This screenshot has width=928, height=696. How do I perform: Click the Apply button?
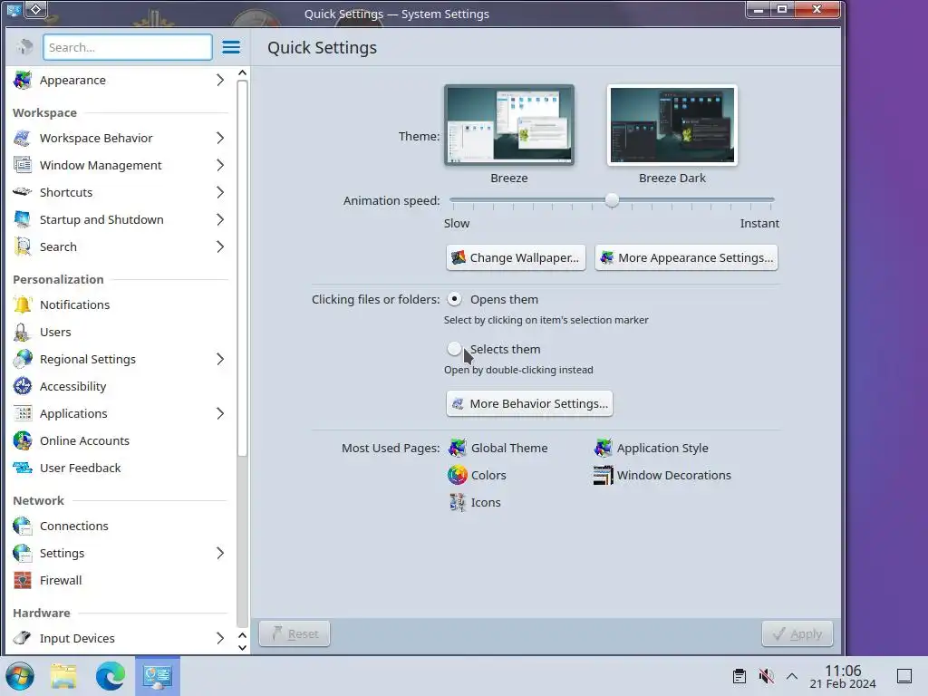point(797,633)
